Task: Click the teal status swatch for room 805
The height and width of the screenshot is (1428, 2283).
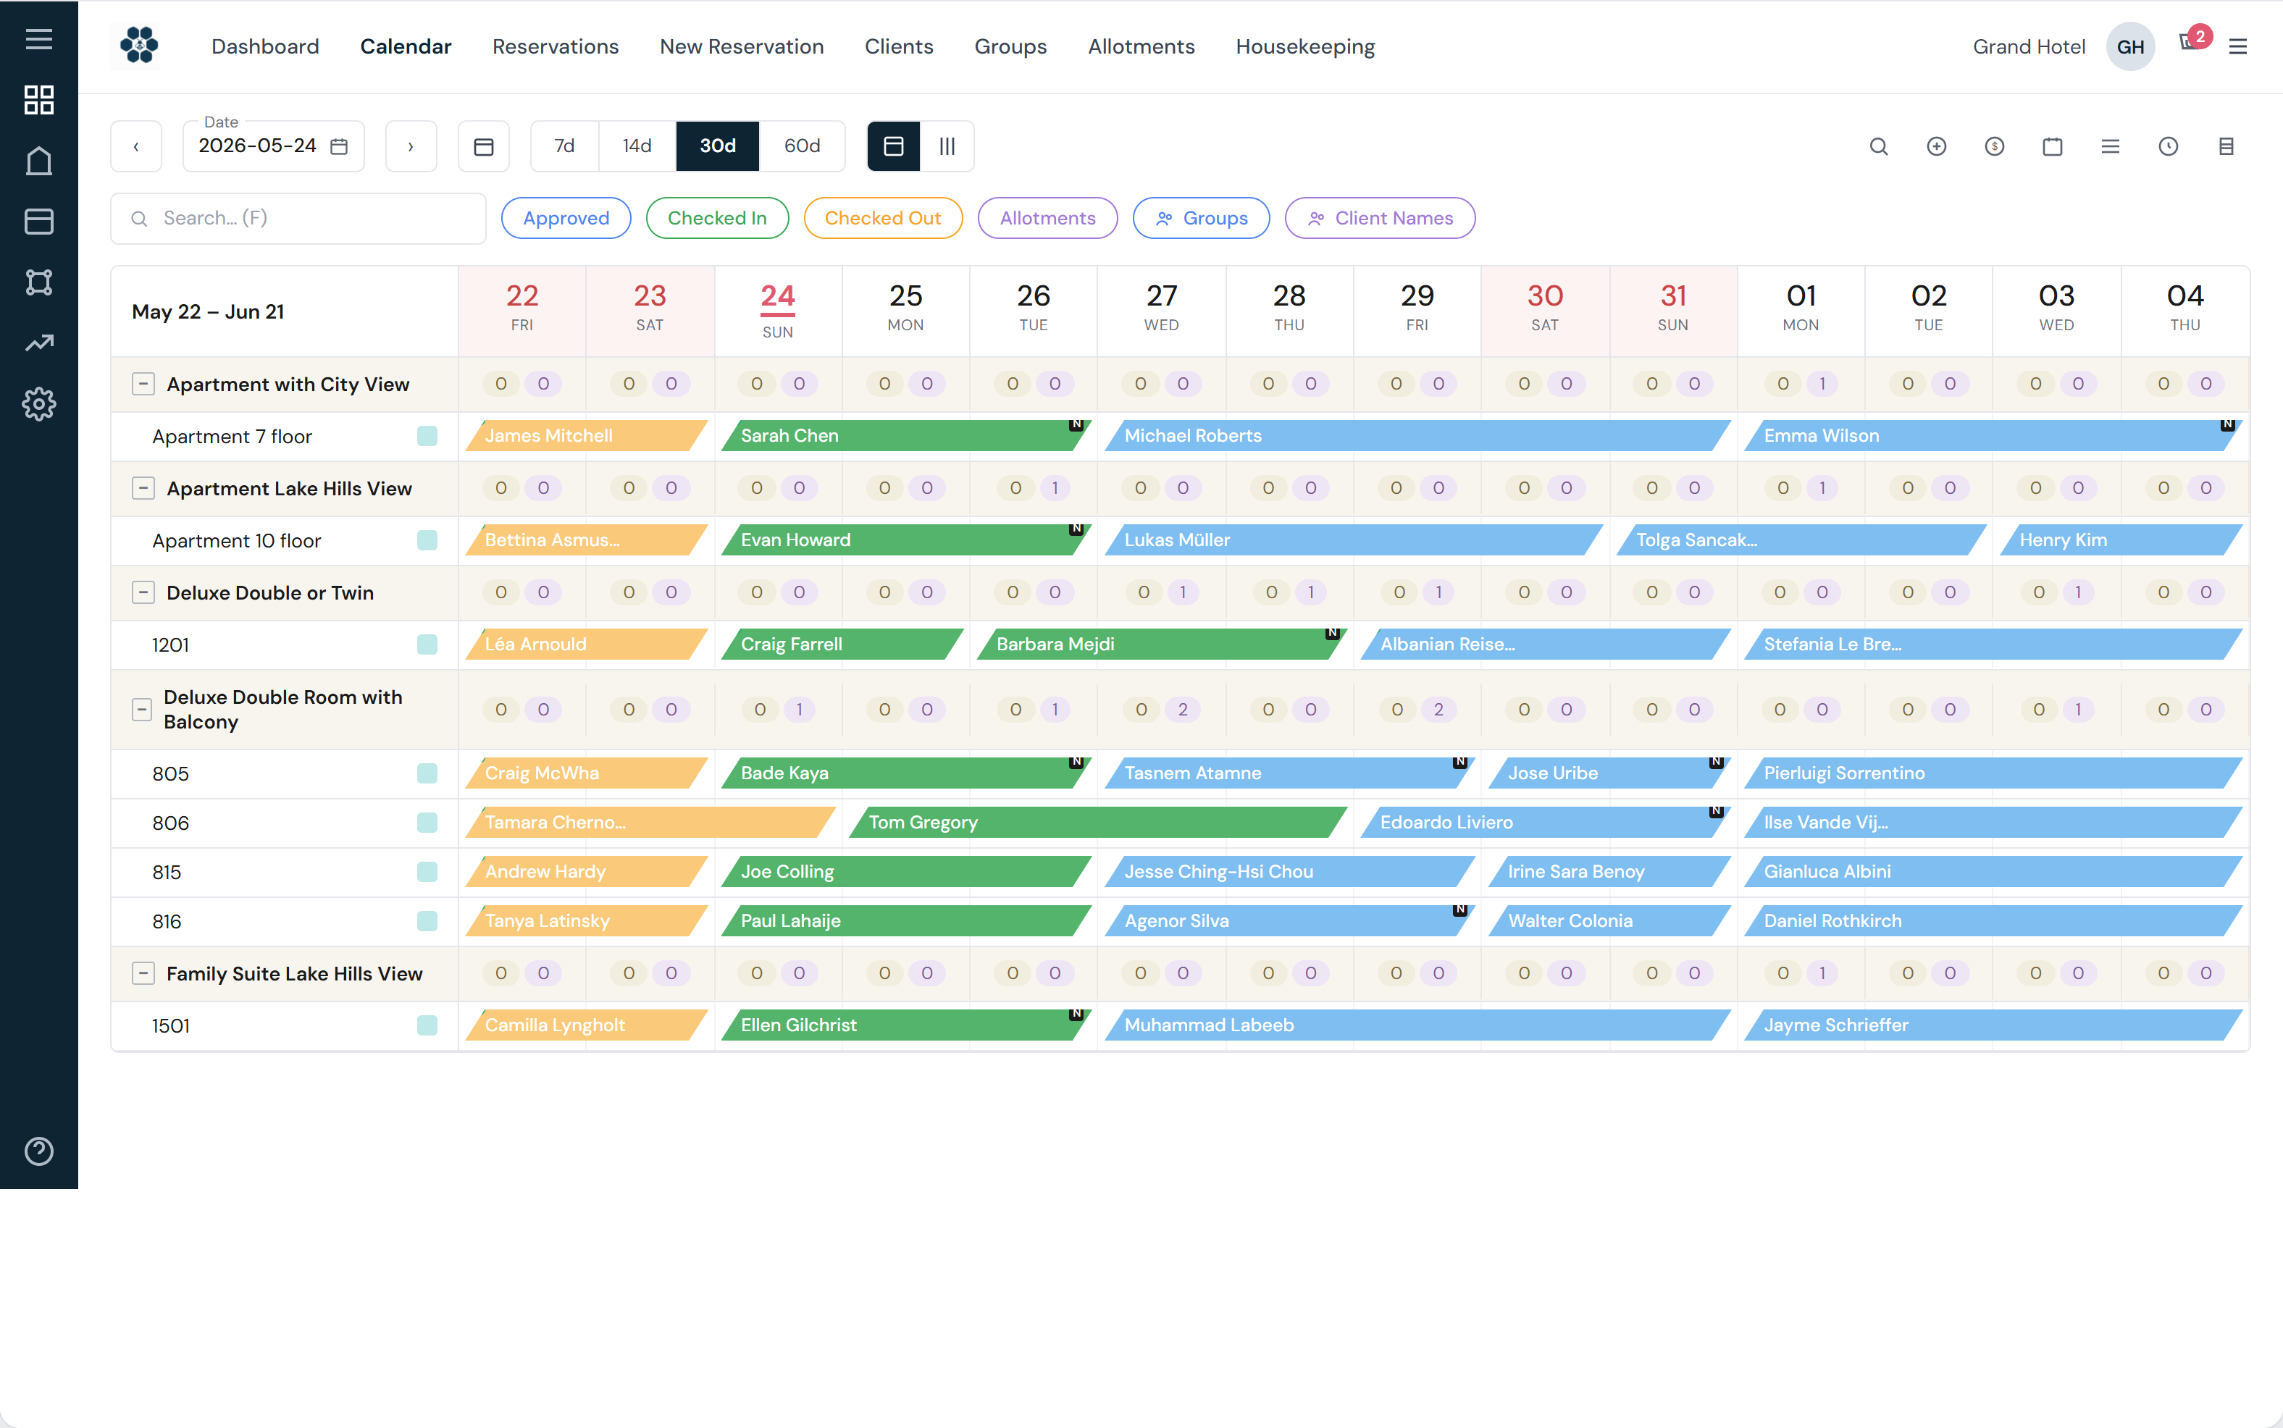Action: tap(427, 773)
